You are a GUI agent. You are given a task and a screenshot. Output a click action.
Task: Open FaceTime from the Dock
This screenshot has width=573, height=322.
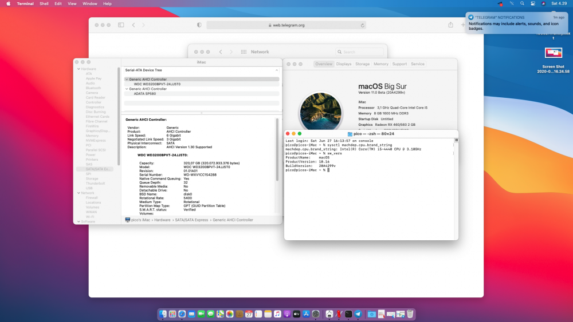coord(201,314)
